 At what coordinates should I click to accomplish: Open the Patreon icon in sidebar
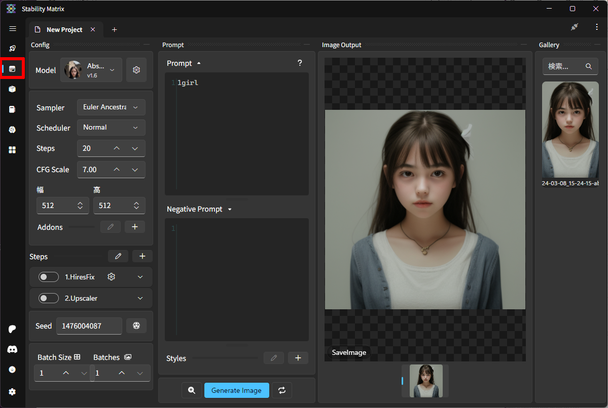[13, 329]
